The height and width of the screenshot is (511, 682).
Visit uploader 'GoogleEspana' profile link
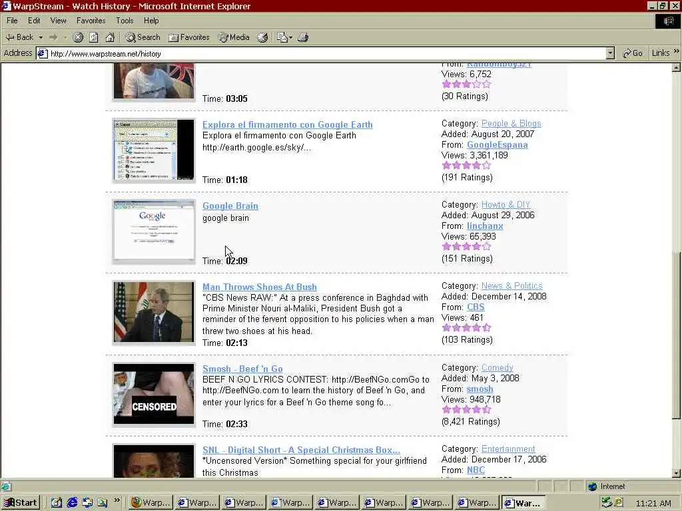pyautogui.click(x=497, y=144)
